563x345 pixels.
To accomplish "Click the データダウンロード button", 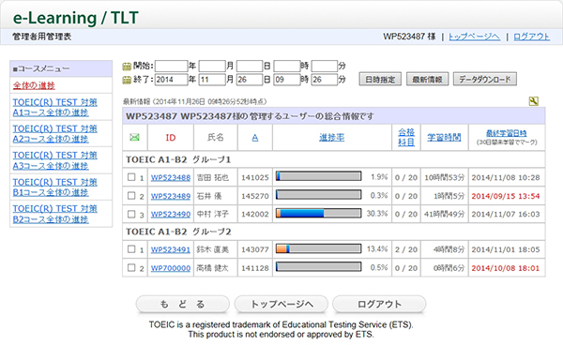I will 485,80.
